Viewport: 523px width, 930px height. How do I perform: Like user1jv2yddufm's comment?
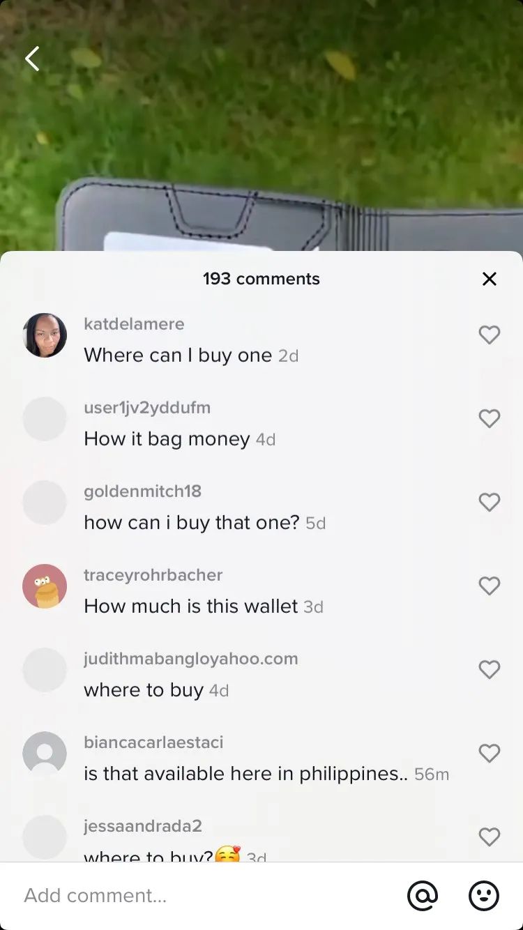coord(490,418)
